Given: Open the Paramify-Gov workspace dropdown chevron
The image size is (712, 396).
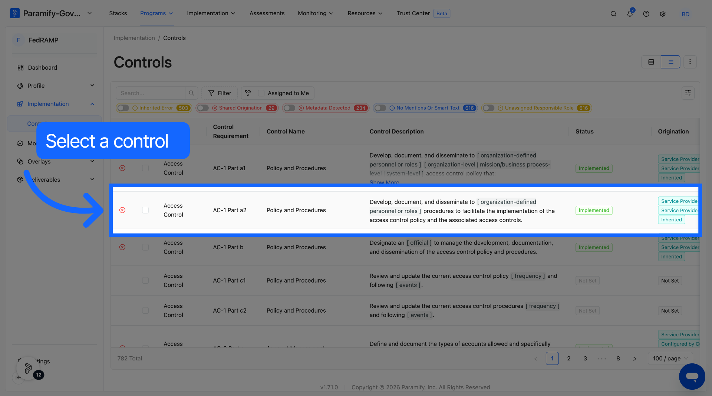Looking at the screenshot, I should (x=89, y=13).
